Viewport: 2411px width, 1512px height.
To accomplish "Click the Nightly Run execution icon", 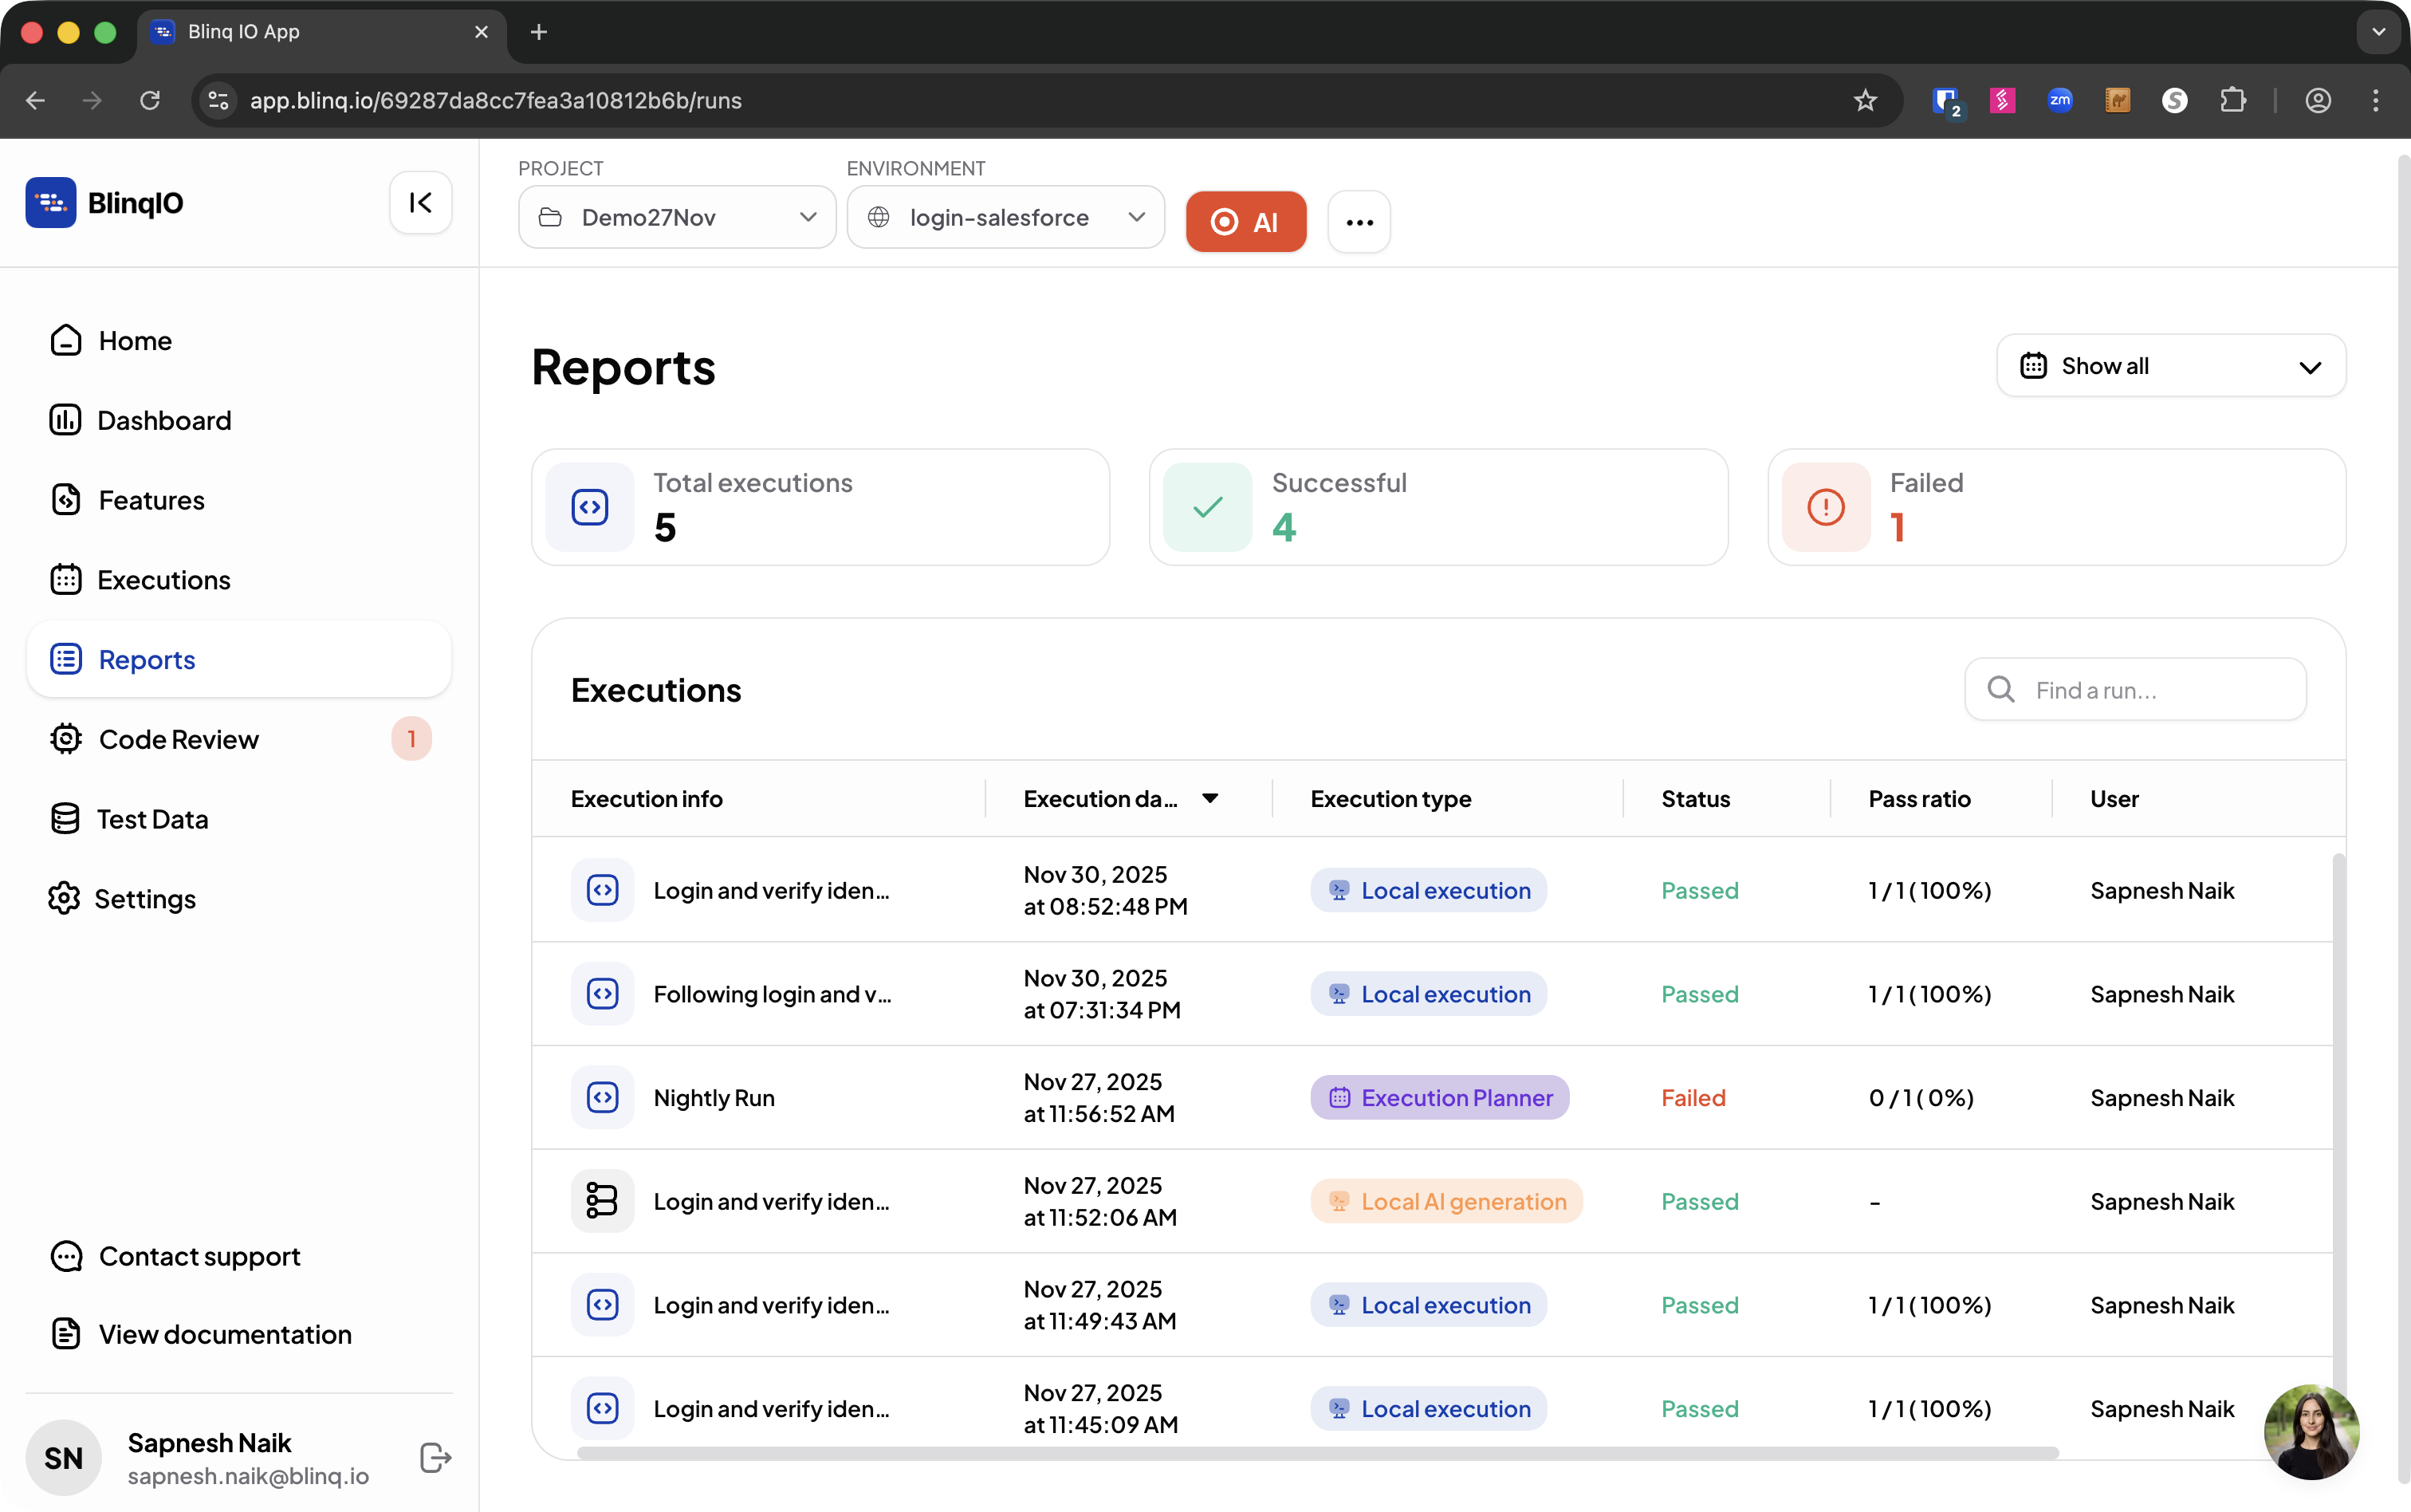I will [602, 1098].
